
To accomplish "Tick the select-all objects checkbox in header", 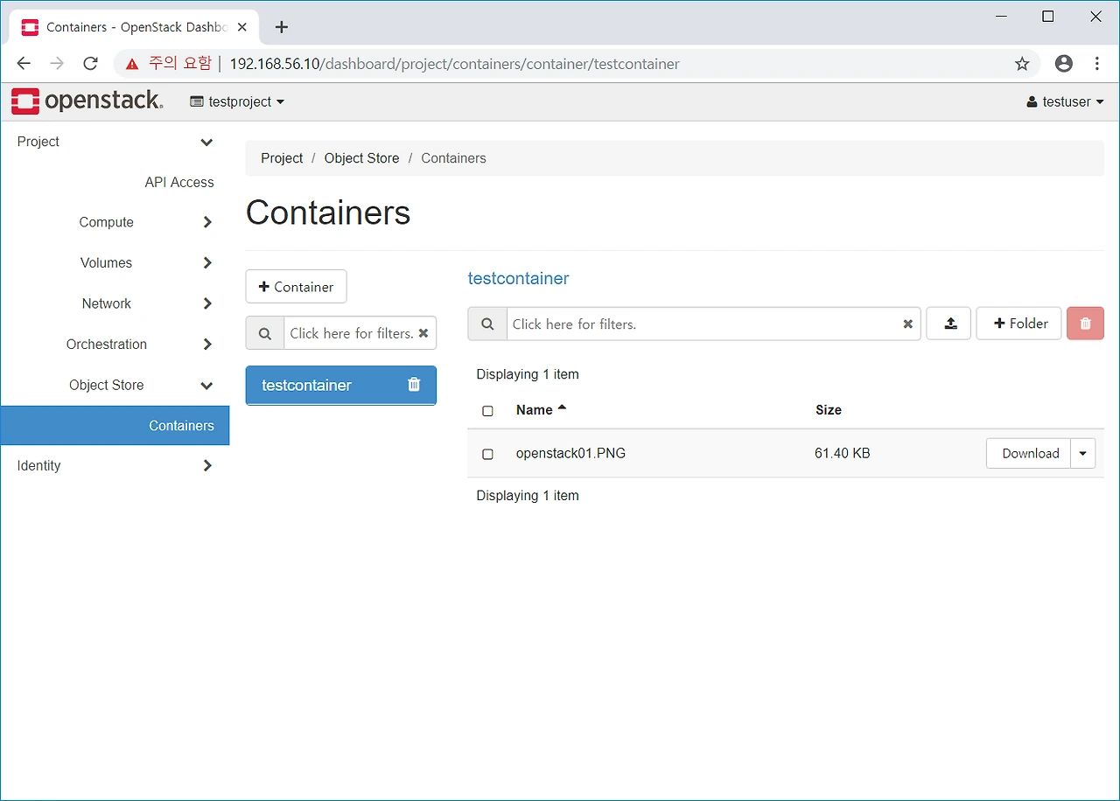I will [x=488, y=411].
